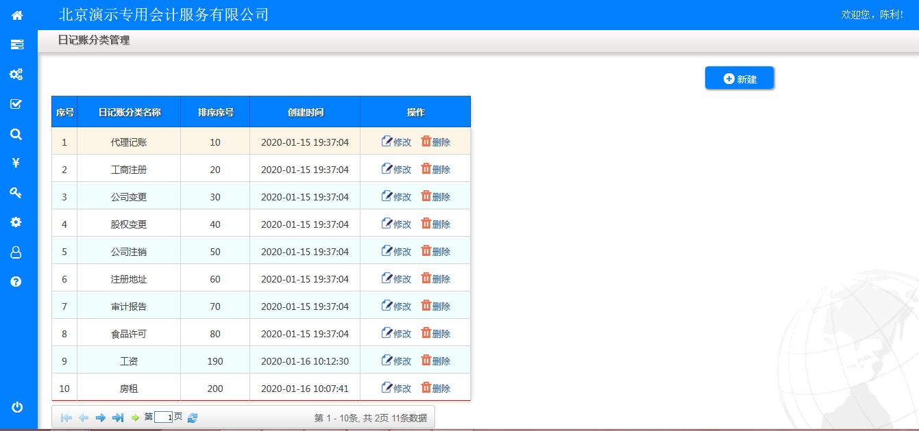Click 修改 for 工资 row
Viewport: 919px width, 431px height.
click(397, 361)
